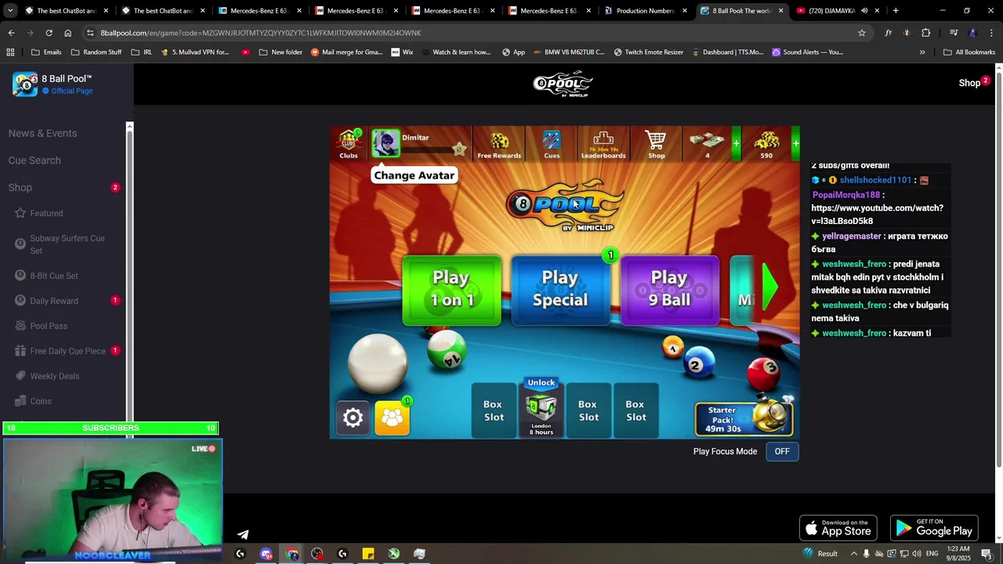Open Pool Pass in sidebar
The height and width of the screenshot is (564, 1003).
[49, 326]
